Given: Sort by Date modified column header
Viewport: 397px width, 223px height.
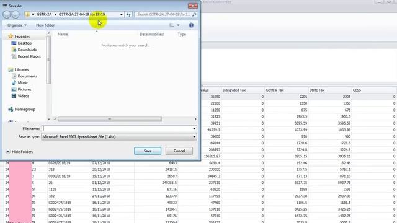Looking at the screenshot, I should coord(151,34).
